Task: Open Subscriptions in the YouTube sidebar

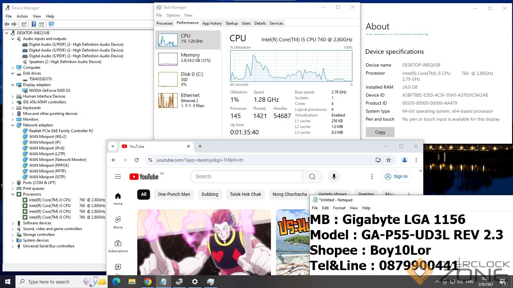Action: [118, 246]
